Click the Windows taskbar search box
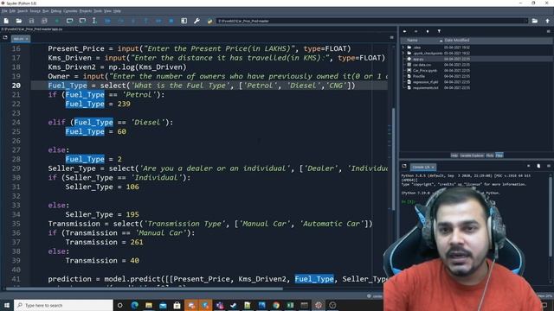Image resolution: width=554 pixels, height=311 pixels. (x=63, y=305)
